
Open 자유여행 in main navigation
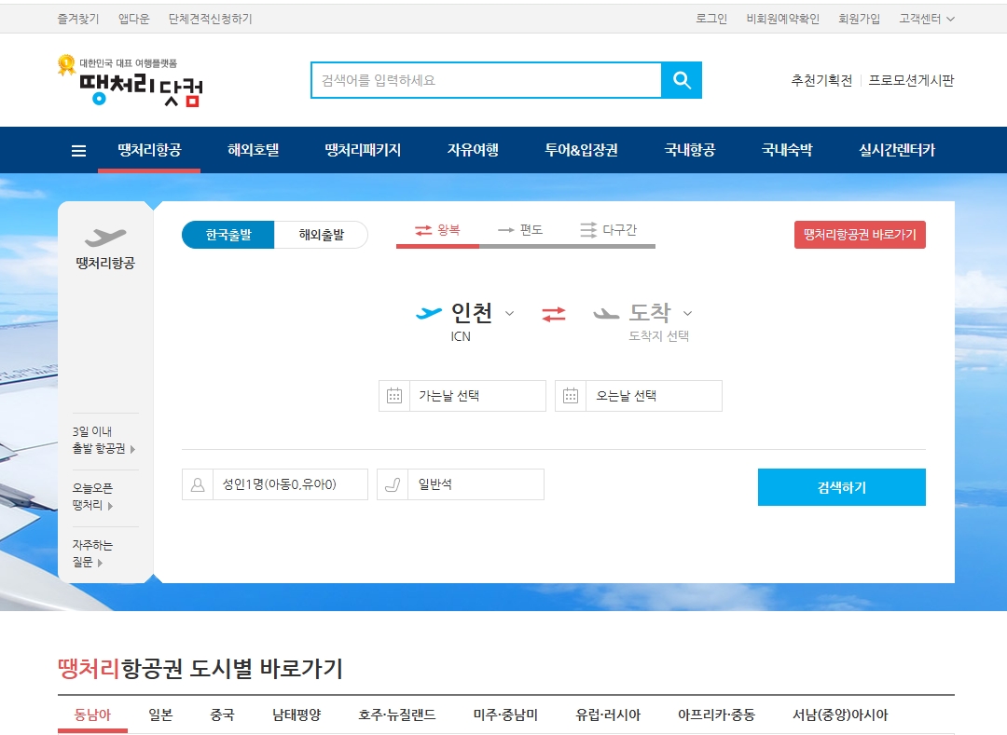point(473,150)
